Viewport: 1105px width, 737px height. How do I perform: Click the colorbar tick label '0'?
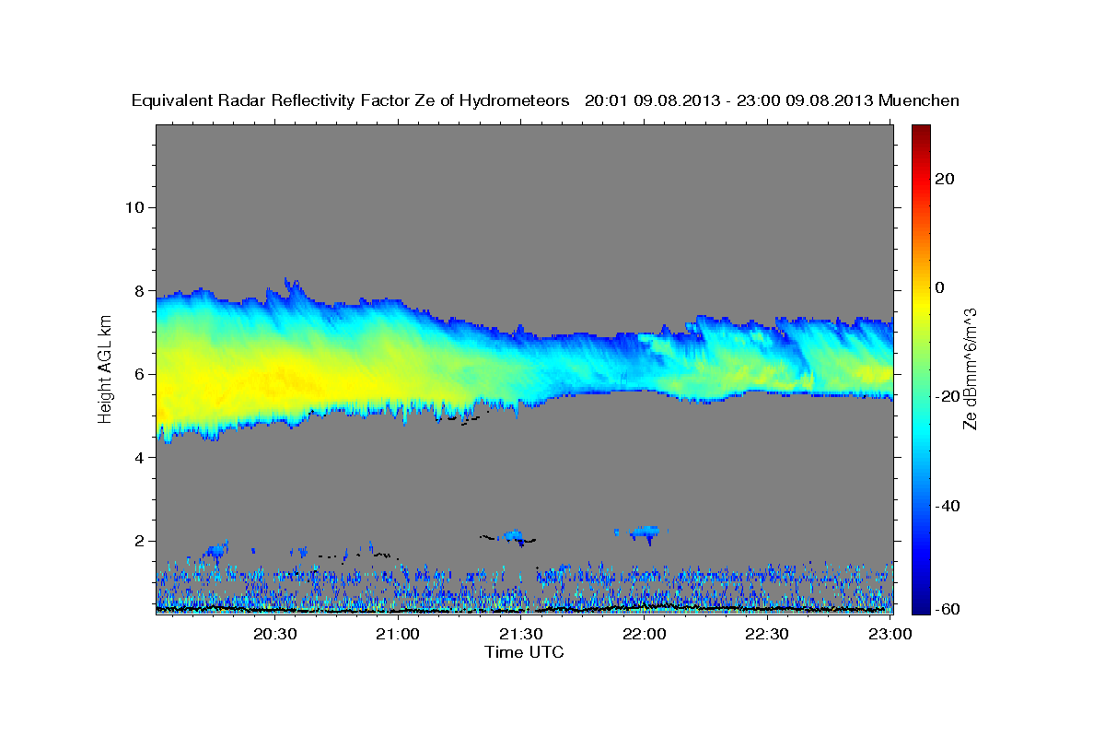(x=940, y=287)
